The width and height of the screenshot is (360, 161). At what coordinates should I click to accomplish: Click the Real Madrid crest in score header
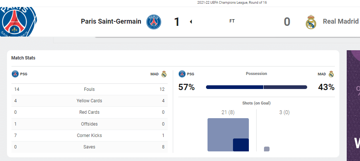(311, 22)
